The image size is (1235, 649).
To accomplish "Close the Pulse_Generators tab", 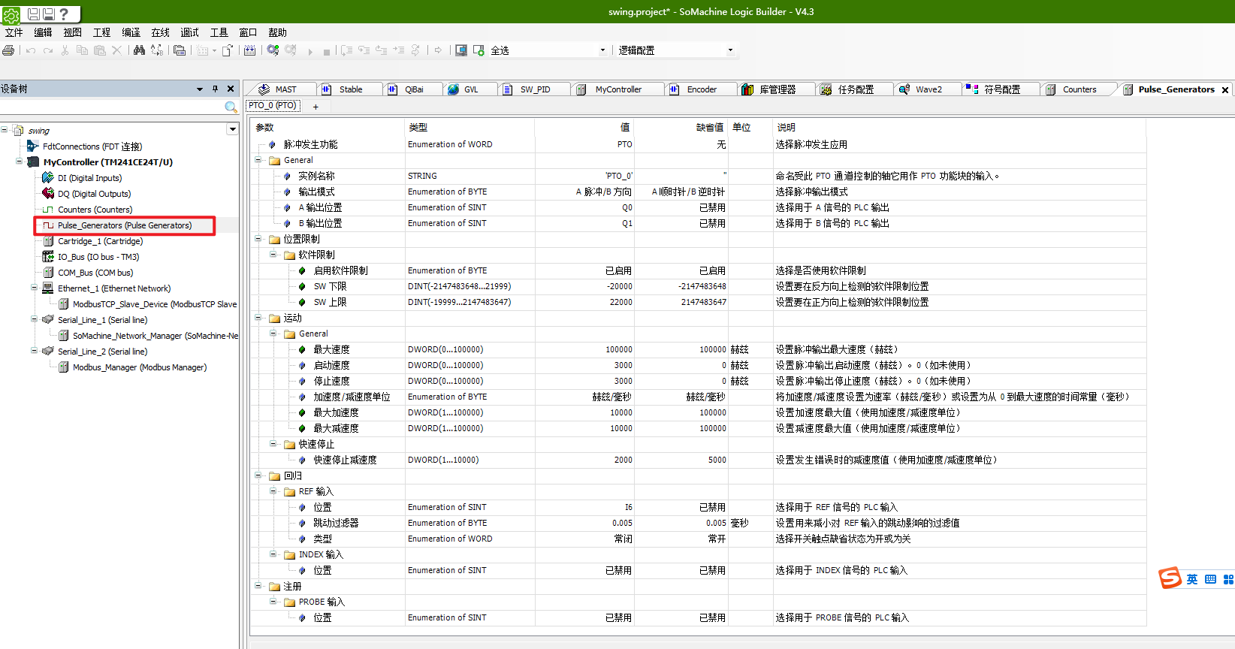I will [1225, 90].
